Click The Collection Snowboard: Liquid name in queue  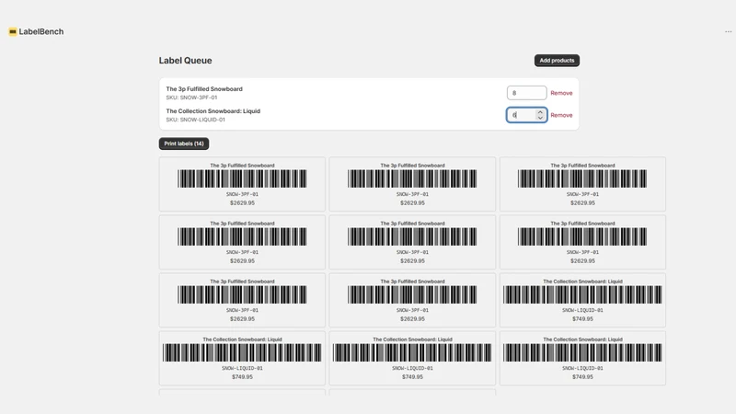tap(213, 111)
